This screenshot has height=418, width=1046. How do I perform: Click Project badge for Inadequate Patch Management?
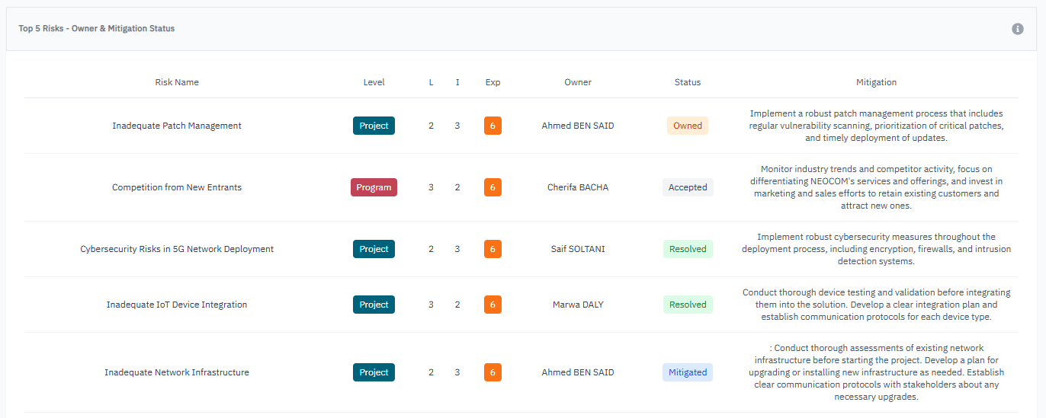374,126
